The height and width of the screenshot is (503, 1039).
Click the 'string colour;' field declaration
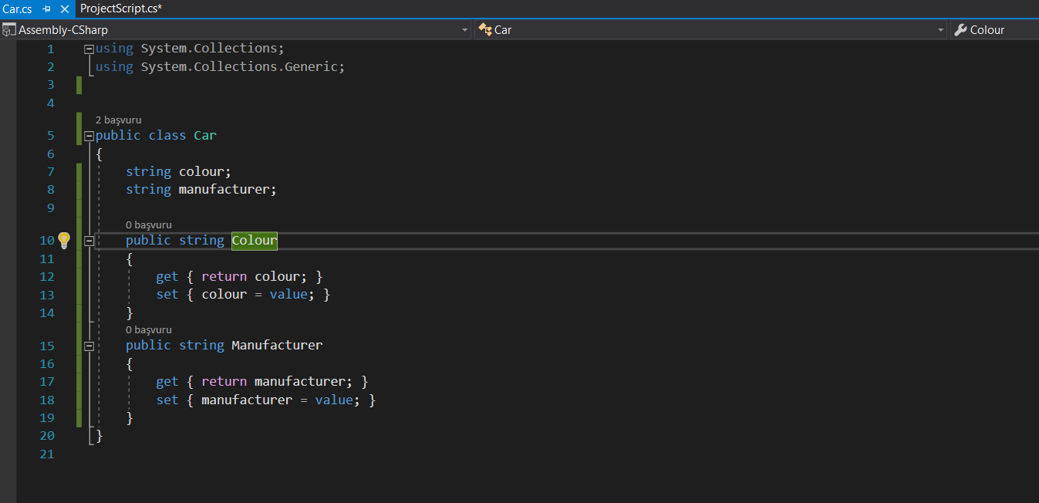(178, 171)
